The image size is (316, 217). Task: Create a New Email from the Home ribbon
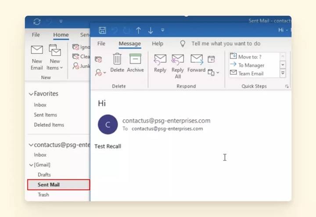[x=37, y=57]
